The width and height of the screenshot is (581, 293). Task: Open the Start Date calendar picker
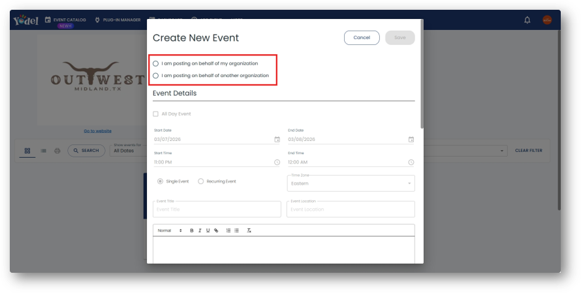(x=277, y=140)
